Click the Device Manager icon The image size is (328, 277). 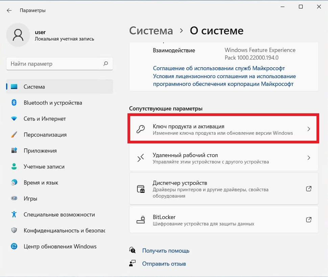(141, 189)
